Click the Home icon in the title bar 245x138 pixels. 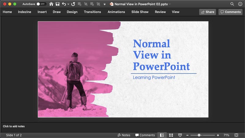click(51, 4)
